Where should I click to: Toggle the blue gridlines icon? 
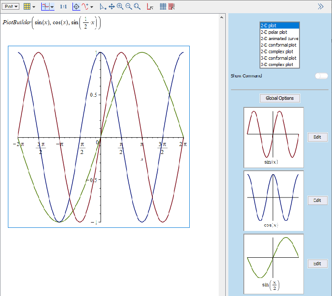[x=163, y=7]
